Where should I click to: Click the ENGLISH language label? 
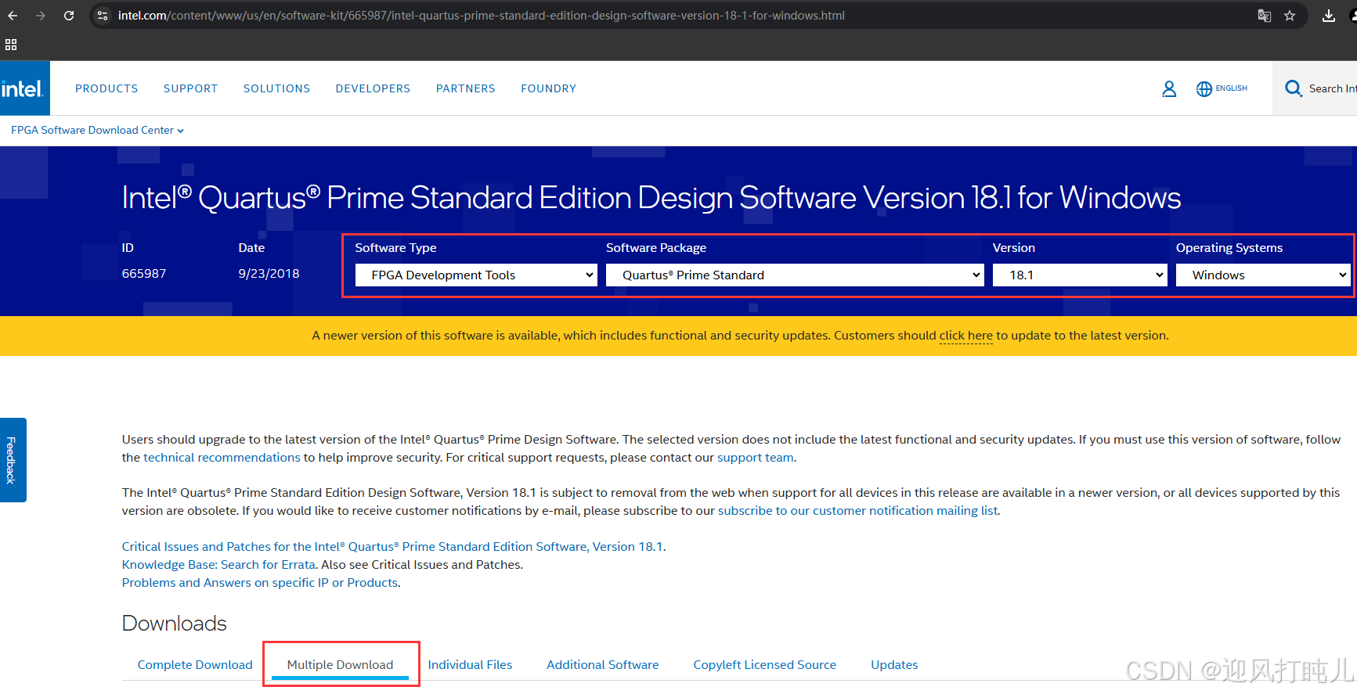pos(1231,88)
